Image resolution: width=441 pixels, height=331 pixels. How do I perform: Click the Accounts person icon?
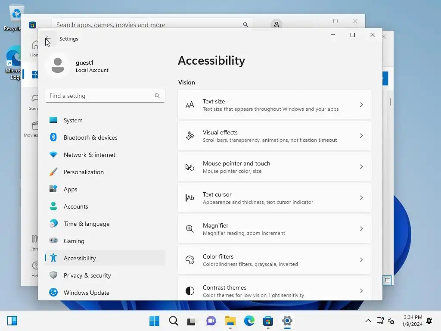(x=53, y=206)
